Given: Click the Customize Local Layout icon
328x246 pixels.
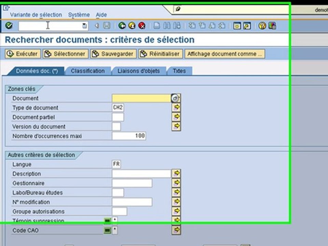Looking at the screenshot, I should coord(272,26).
